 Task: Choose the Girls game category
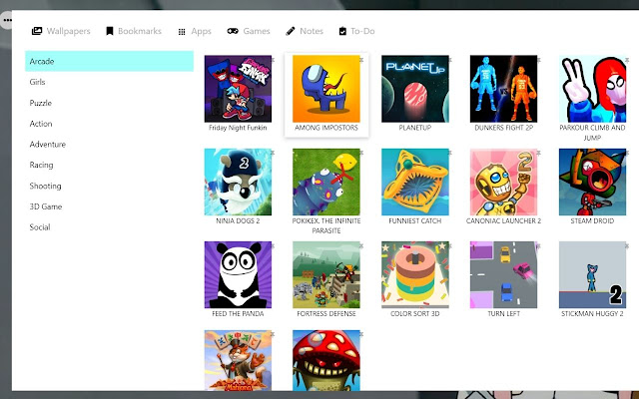(109, 82)
